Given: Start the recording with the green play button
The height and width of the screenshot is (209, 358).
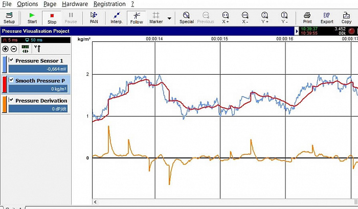Looking at the screenshot, I should pos(32,18).
